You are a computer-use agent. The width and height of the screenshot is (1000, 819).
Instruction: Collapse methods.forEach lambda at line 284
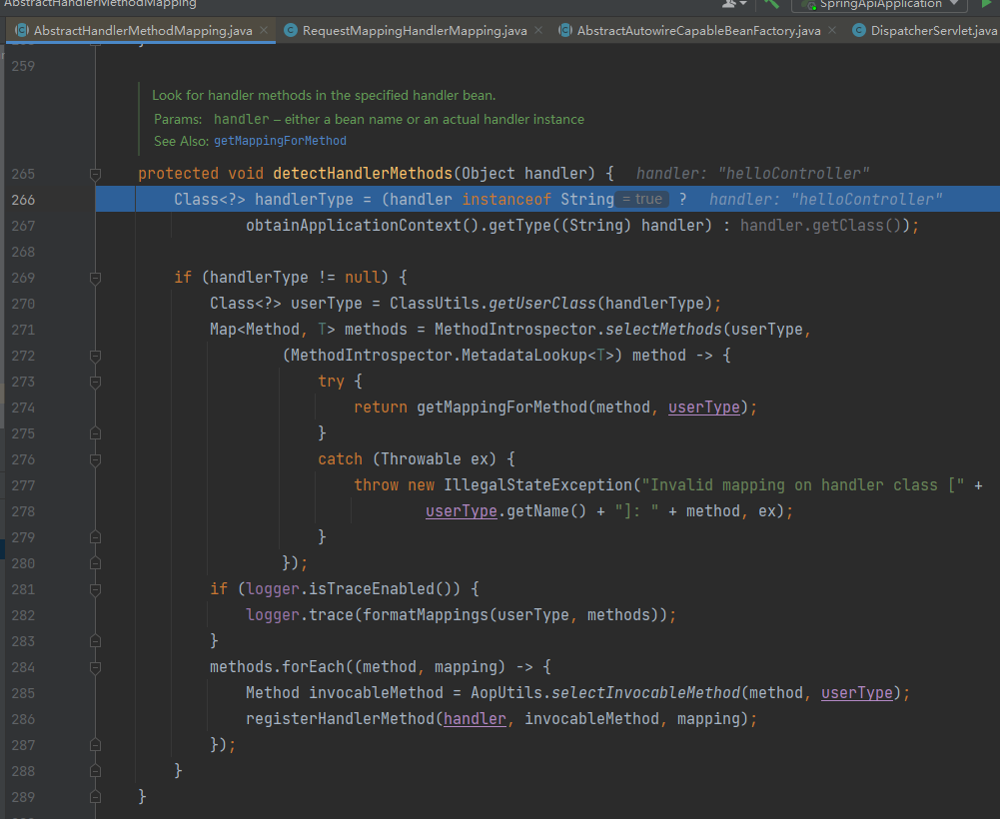(x=95, y=667)
